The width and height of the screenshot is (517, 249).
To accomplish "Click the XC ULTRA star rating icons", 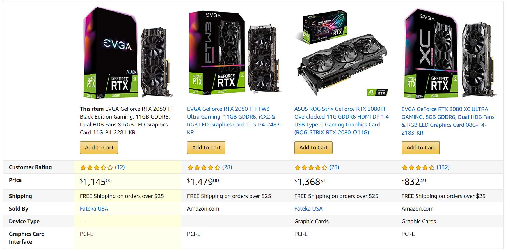I will (418, 167).
